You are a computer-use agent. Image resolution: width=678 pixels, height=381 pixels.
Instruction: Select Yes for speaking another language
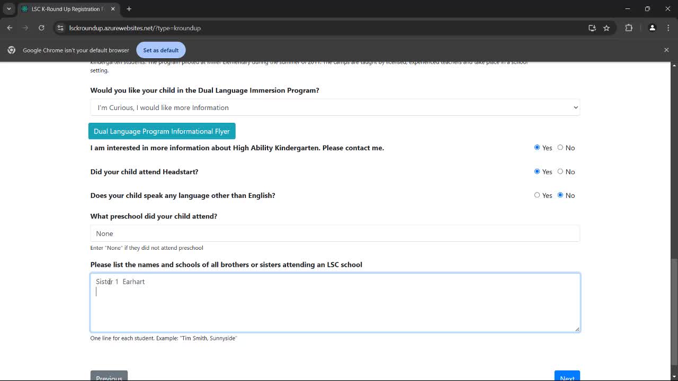(537, 195)
